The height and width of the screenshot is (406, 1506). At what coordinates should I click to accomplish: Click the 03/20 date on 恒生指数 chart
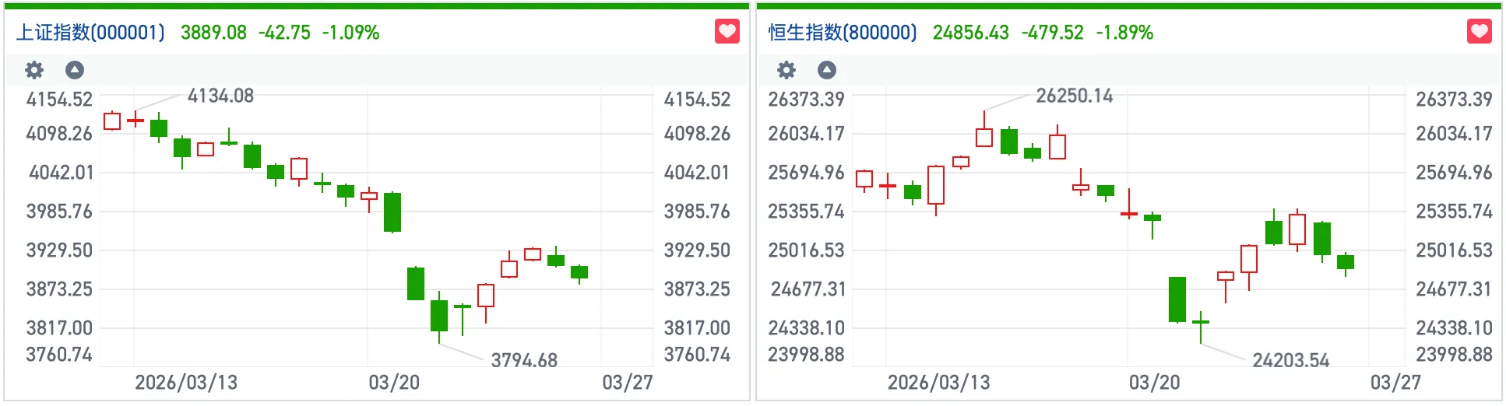1155,383
